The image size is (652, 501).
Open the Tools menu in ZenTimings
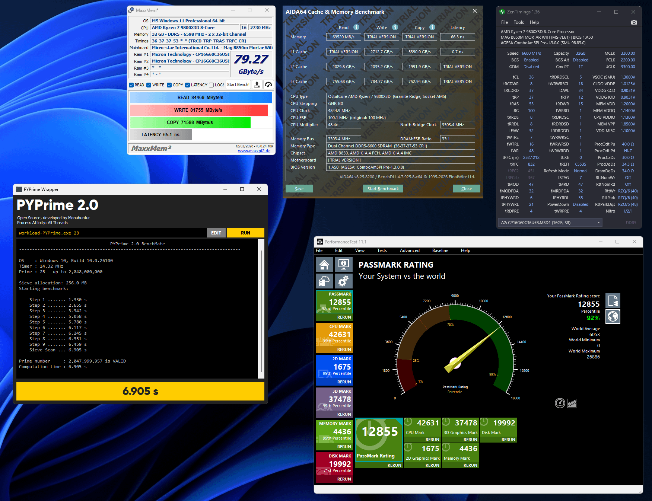click(519, 22)
